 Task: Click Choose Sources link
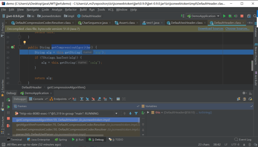(x=237, y=29)
